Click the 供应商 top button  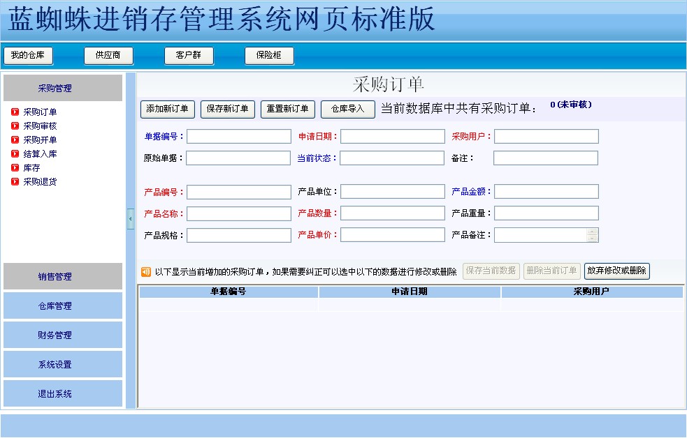[x=108, y=56]
